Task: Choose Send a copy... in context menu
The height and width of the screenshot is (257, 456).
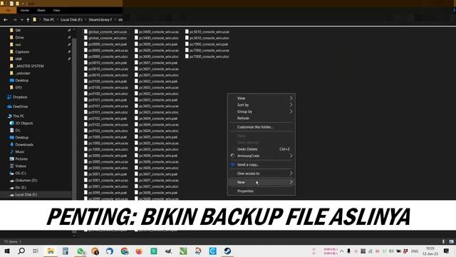Action: pos(261,165)
